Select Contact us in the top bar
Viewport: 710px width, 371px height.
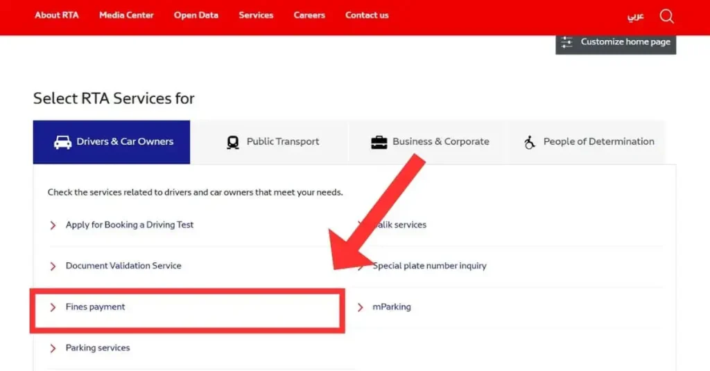[367, 15]
